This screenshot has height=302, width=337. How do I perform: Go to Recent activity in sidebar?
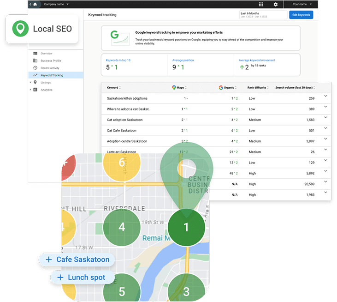click(x=50, y=68)
